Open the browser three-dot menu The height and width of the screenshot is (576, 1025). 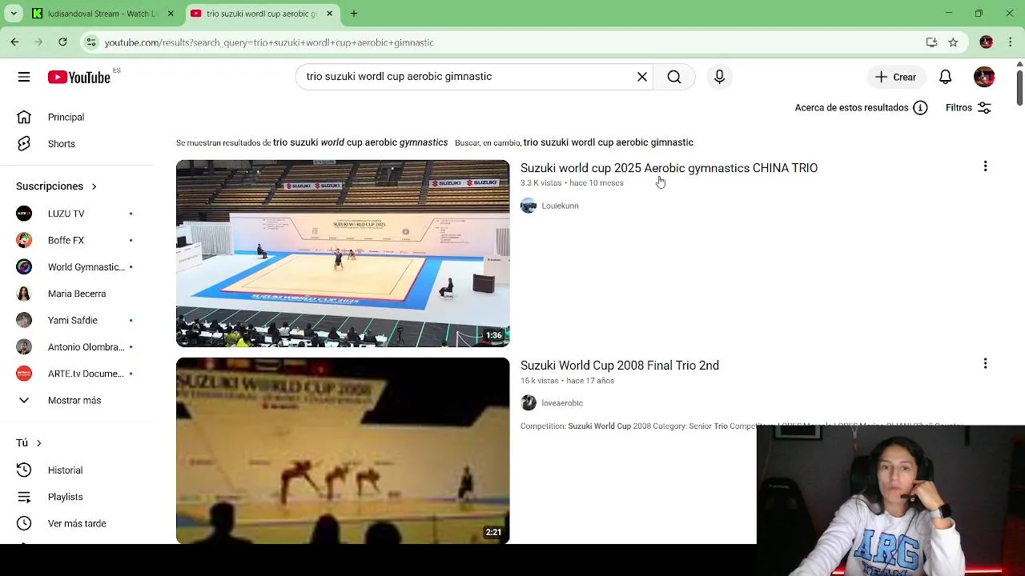pyautogui.click(x=1010, y=42)
